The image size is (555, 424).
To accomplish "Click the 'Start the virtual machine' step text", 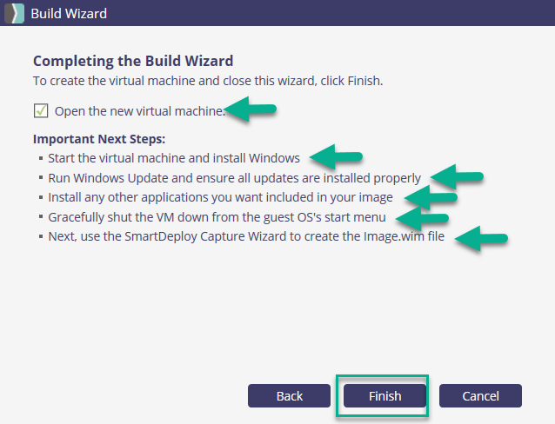I will (x=174, y=158).
